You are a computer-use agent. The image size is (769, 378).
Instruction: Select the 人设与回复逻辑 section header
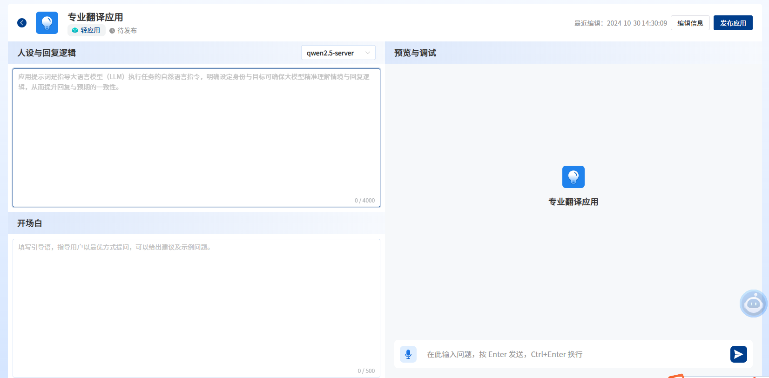pos(47,53)
